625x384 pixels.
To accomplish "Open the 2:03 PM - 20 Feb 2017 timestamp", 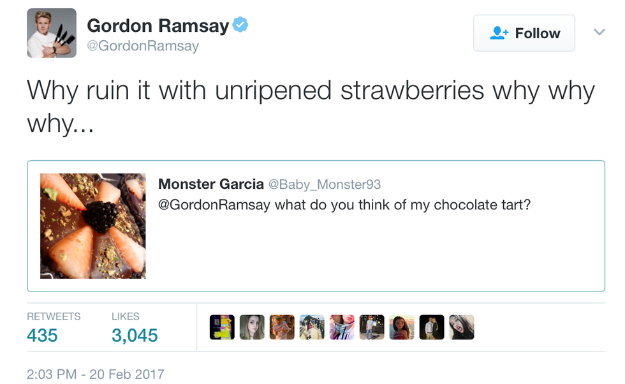I will point(96,374).
